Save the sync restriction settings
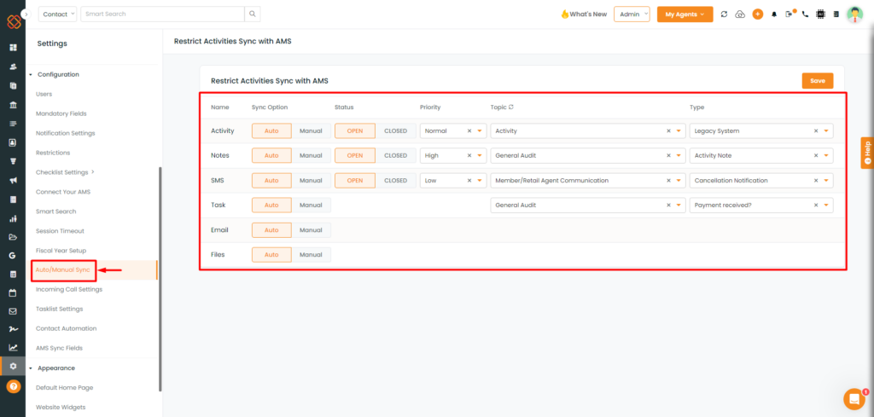The width and height of the screenshot is (874, 417). 818,81
